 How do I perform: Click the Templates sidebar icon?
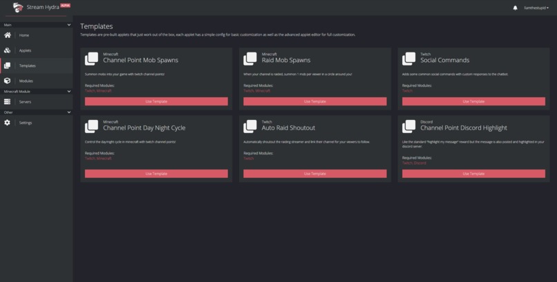point(8,66)
